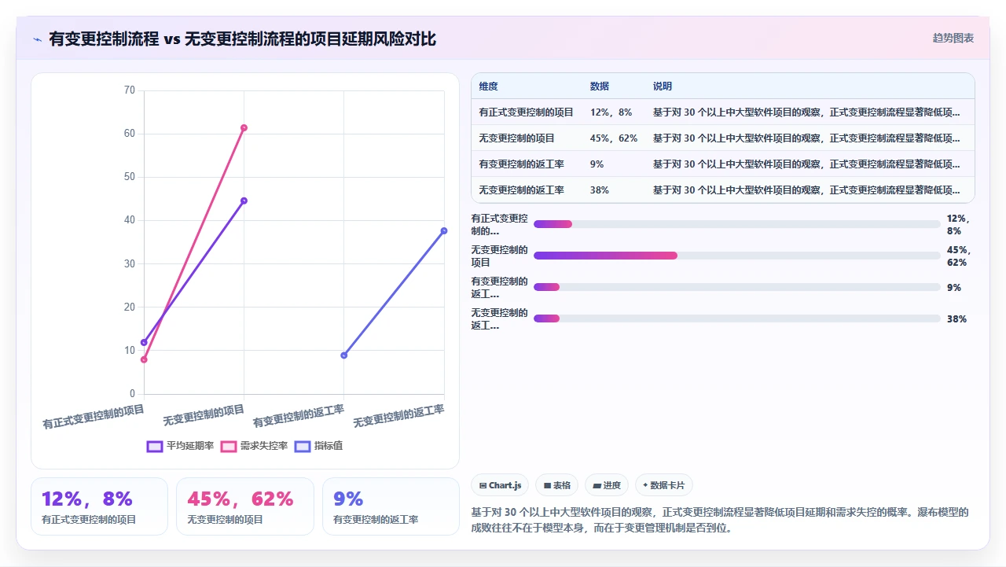
Task: Click the purple data point near 45
Action: (x=244, y=201)
